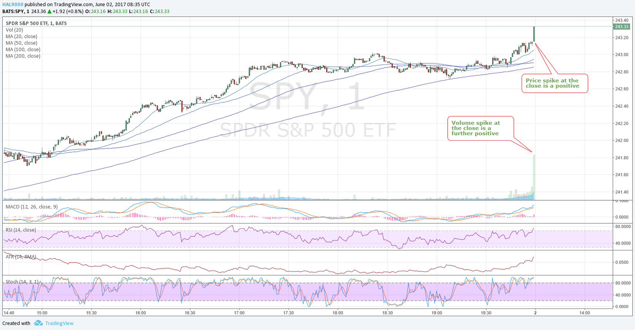
Task: Click the 40.0000 label on the Stoch axis
Action: click(x=623, y=295)
